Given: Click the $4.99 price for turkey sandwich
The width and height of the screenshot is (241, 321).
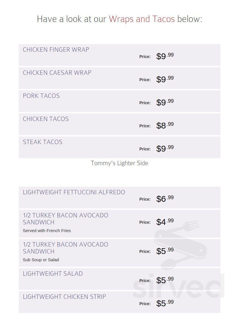Looking at the screenshot, I should tap(165, 221).
